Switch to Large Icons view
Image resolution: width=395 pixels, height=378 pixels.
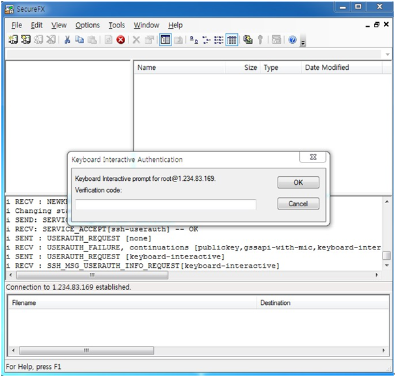coord(194,40)
